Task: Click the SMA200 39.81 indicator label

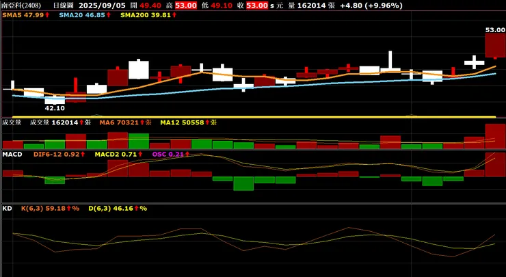Action: click(148, 15)
